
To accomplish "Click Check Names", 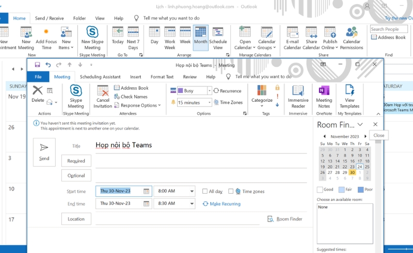I will (131, 97).
